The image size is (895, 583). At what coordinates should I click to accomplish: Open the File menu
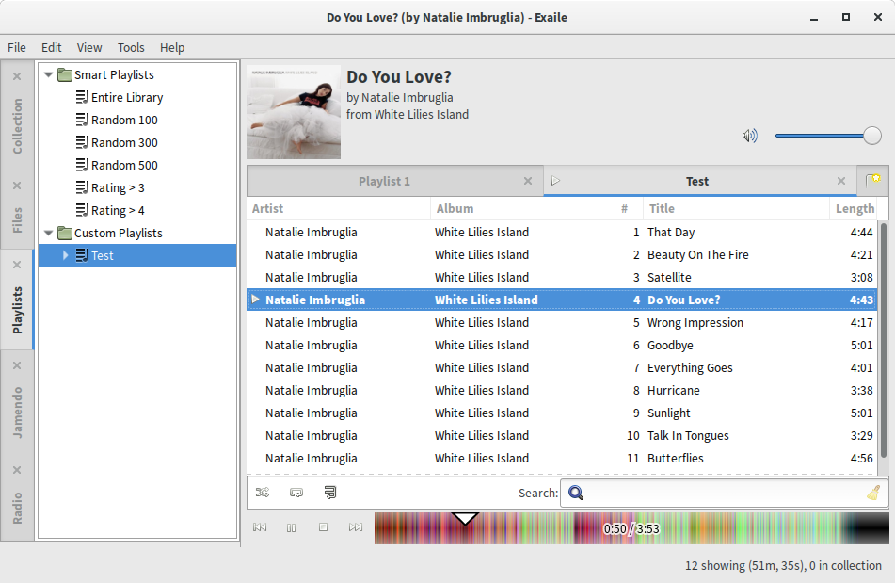coord(17,47)
